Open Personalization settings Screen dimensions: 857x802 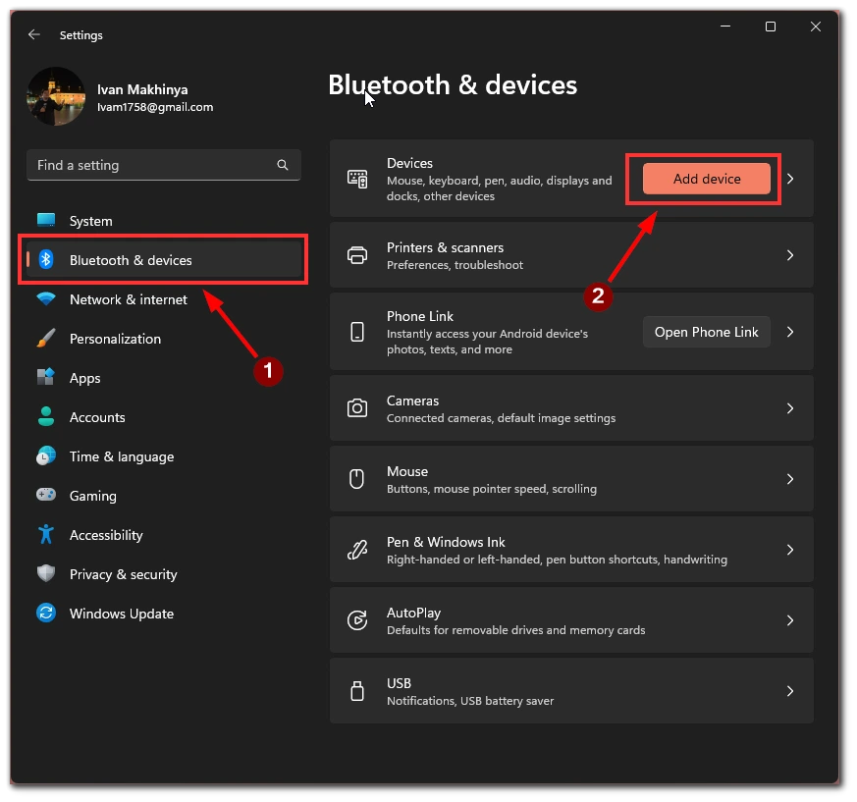tap(164, 339)
